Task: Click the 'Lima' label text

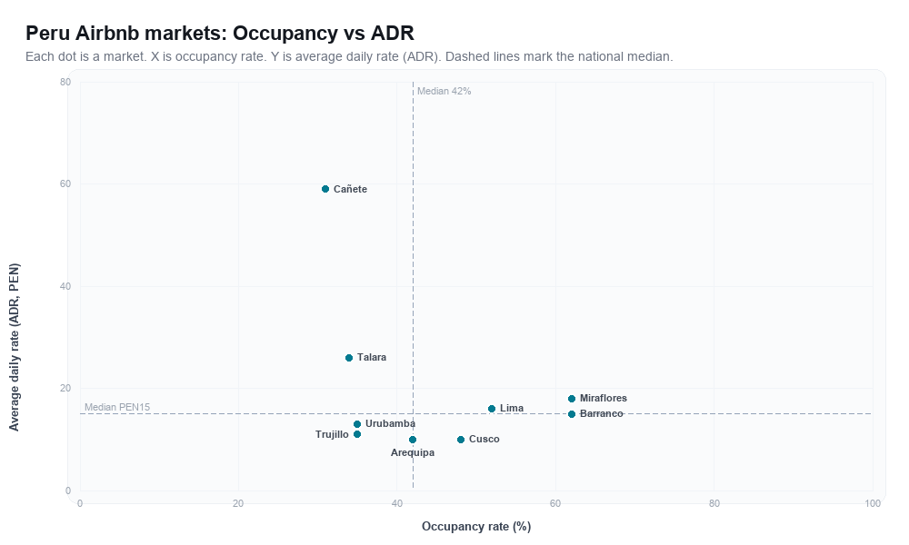Action: coord(512,409)
